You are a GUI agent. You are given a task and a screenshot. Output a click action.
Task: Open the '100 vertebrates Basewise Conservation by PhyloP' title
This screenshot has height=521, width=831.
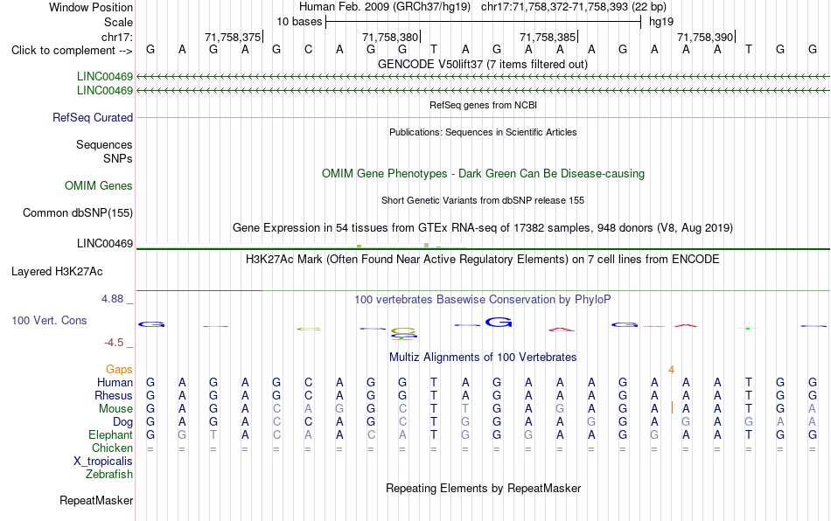(x=483, y=299)
